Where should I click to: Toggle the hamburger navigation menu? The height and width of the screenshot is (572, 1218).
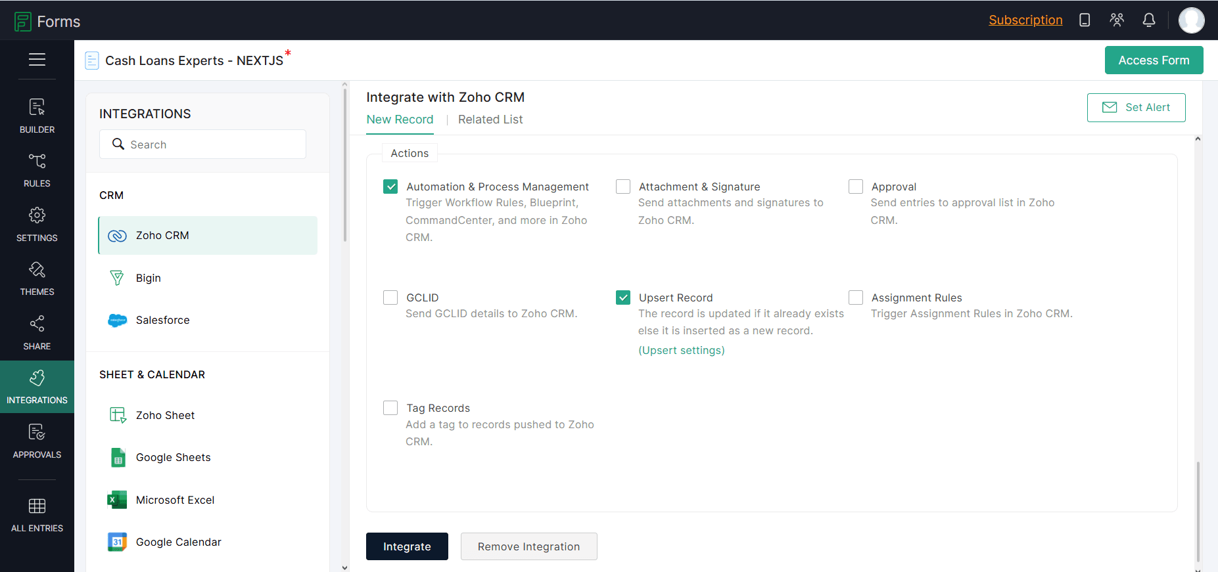[x=37, y=60]
